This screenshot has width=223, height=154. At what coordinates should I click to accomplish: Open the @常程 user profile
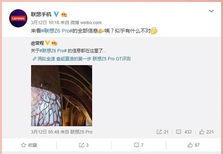[38, 43]
